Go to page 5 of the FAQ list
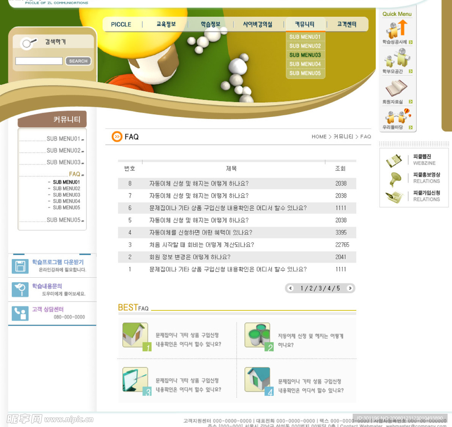This screenshot has width=452, height=427. 338,288
